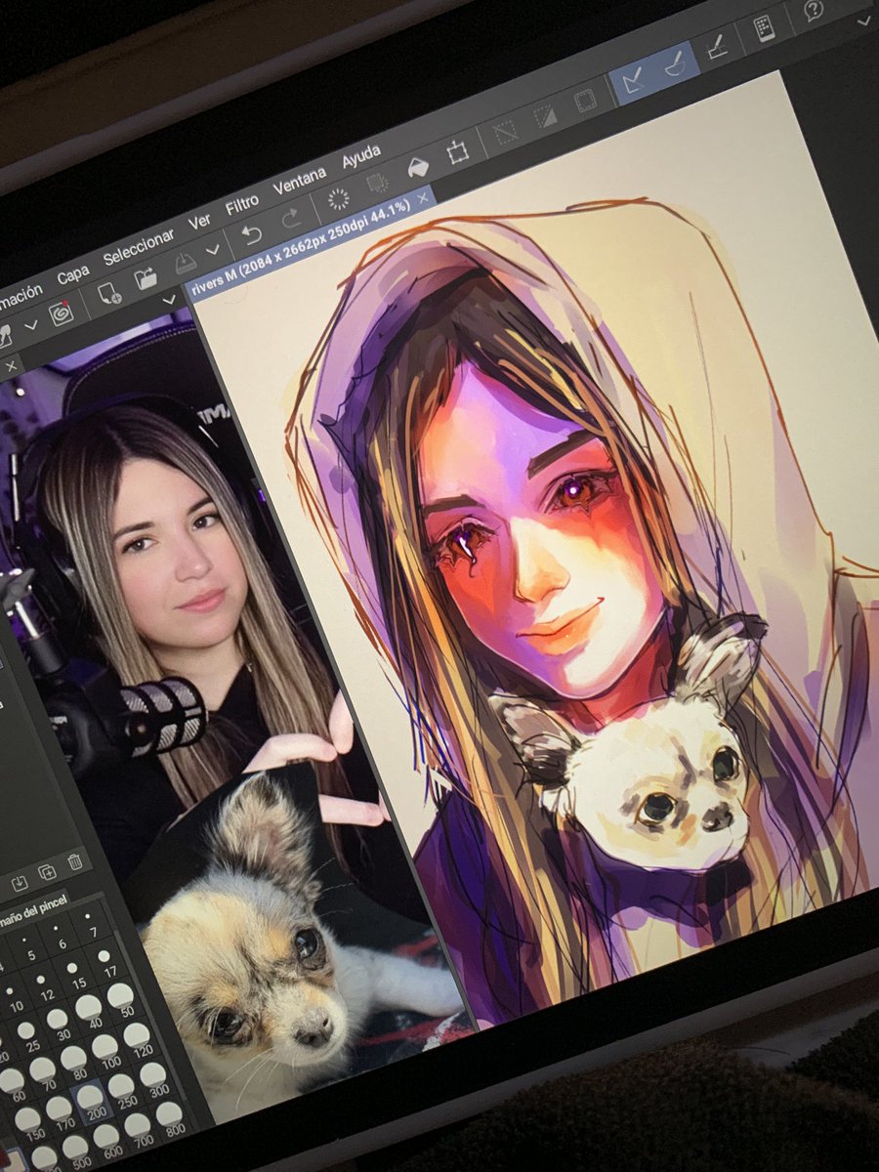This screenshot has width=879, height=1172.
Task: Click the duplicate preset icon in brush panel
Action: coord(48,872)
